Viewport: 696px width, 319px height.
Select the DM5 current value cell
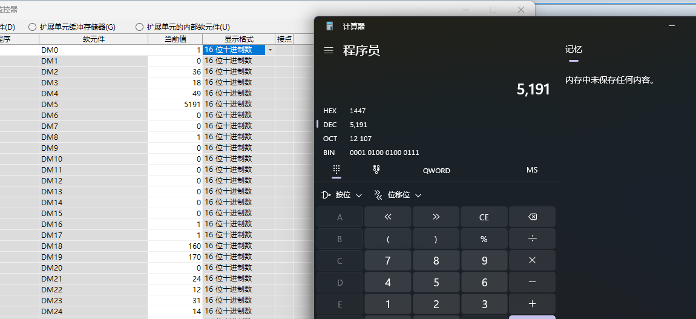[175, 105]
